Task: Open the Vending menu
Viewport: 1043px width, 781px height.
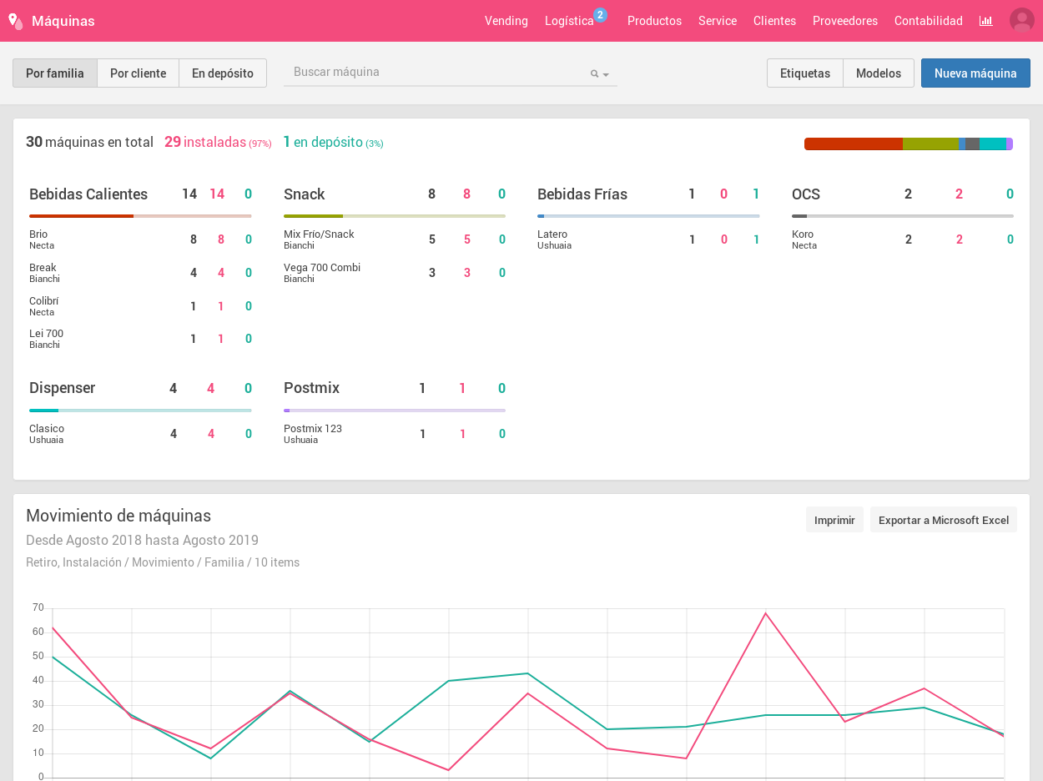Action: (x=506, y=21)
